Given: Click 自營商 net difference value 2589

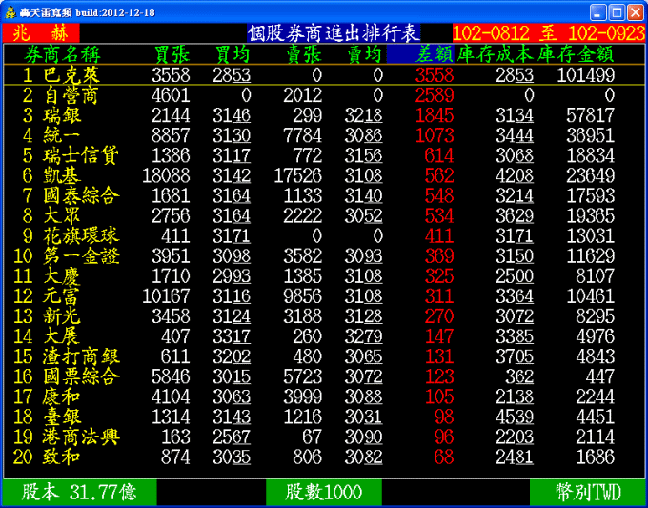Looking at the screenshot, I should 435,95.
